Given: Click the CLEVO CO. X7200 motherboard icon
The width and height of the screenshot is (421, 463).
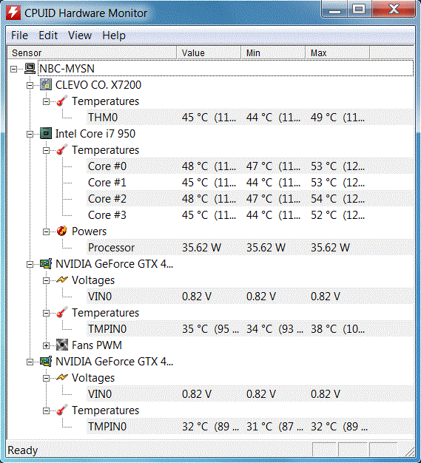Looking at the screenshot, I should 46,85.
